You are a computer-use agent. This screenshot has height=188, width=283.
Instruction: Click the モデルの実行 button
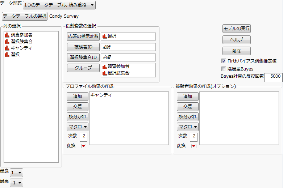[x=237, y=29]
